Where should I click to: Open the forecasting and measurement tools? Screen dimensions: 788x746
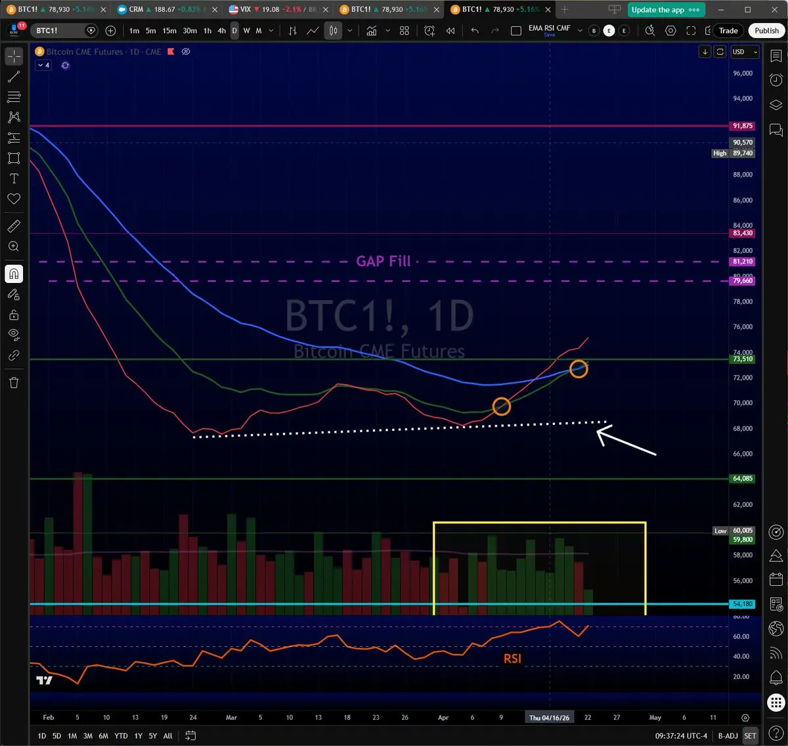(x=14, y=138)
